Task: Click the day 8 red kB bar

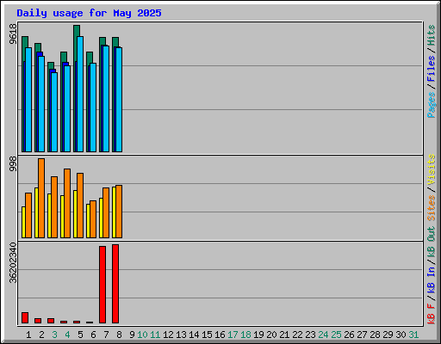Action: point(115,284)
